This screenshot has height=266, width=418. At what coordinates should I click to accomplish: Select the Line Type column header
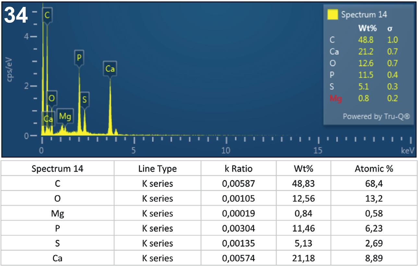pyautogui.click(x=157, y=169)
